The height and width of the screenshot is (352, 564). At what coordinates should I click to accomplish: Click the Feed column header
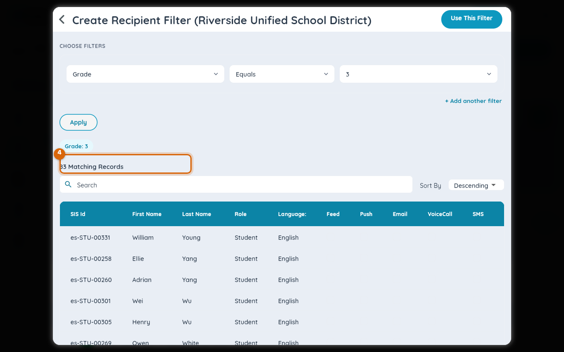pos(333,214)
